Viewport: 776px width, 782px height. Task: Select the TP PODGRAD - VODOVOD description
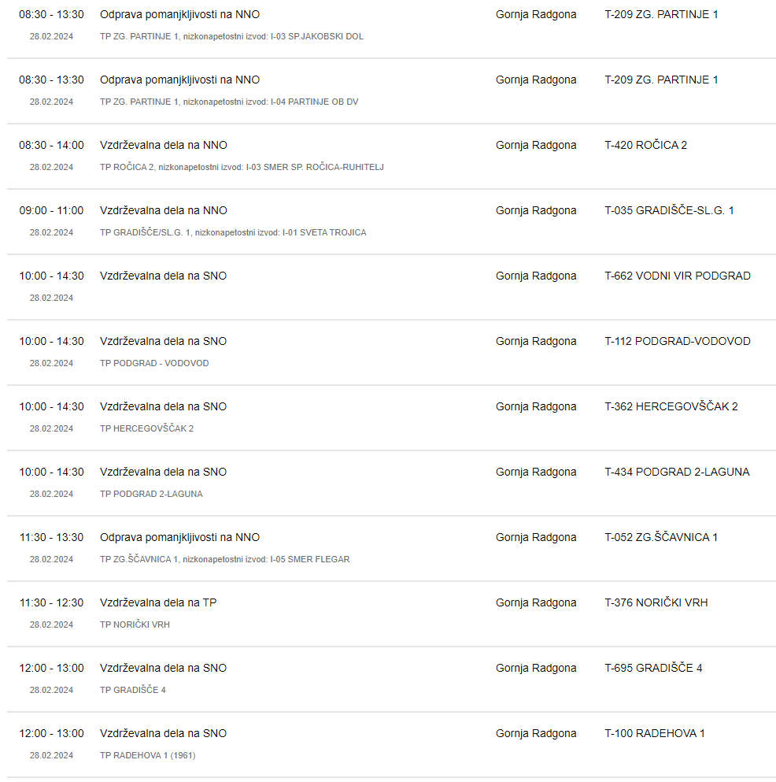click(154, 363)
